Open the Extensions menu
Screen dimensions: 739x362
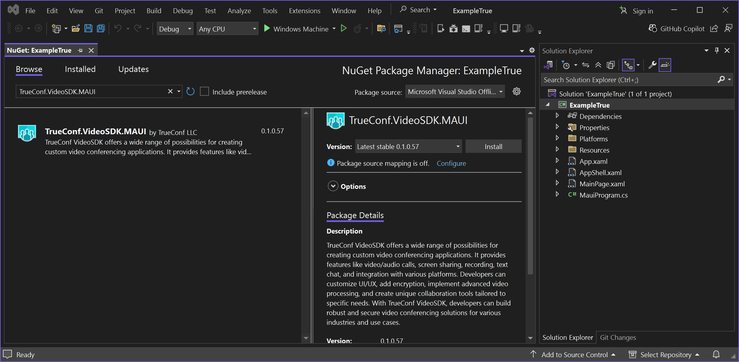pos(304,11)
